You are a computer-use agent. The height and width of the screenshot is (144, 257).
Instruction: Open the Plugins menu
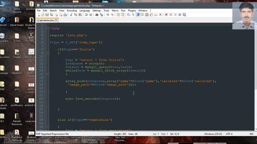pyautogui.click(x=132, y=10)
